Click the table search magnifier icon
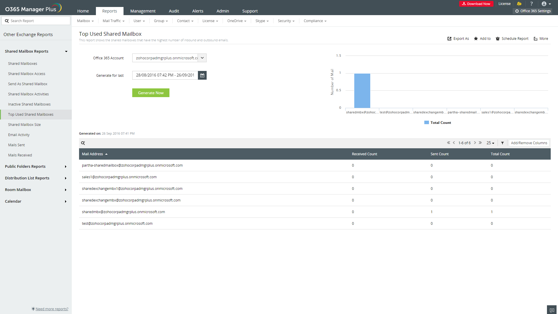 [83, 143]
